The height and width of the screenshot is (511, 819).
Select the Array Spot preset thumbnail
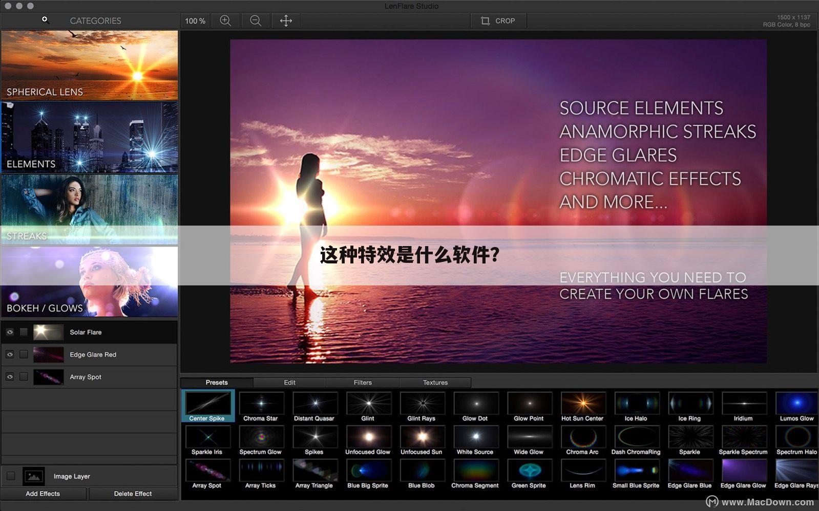coord(207,470)
